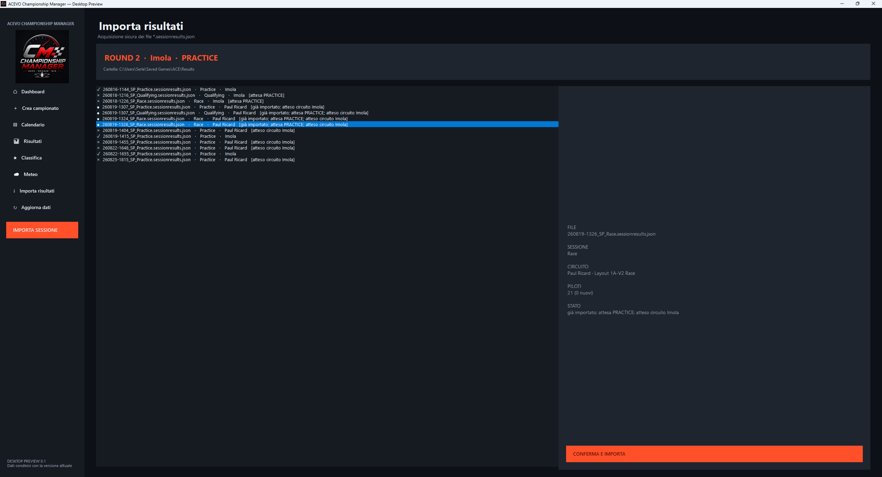Image resolution: width=882 pixels, height=477 pixels.
Task: Select file 260822-1648_SP_Practice.sessionresults.json
Action: pyautogui.click(x=327, y=148)
